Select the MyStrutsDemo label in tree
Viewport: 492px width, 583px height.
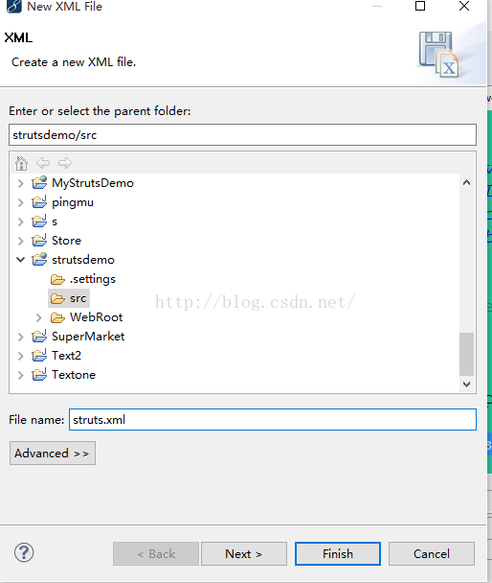93,183
